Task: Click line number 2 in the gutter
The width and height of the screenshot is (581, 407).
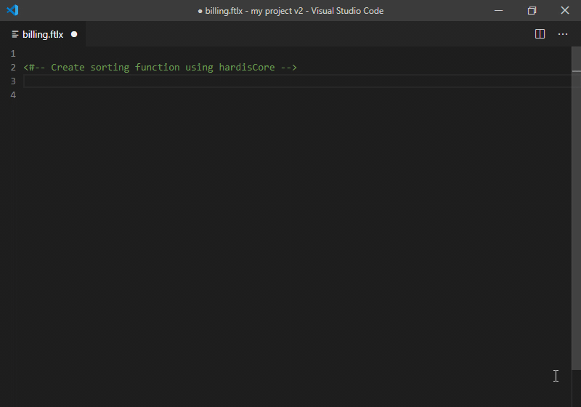Action: (x=13, y=68)
